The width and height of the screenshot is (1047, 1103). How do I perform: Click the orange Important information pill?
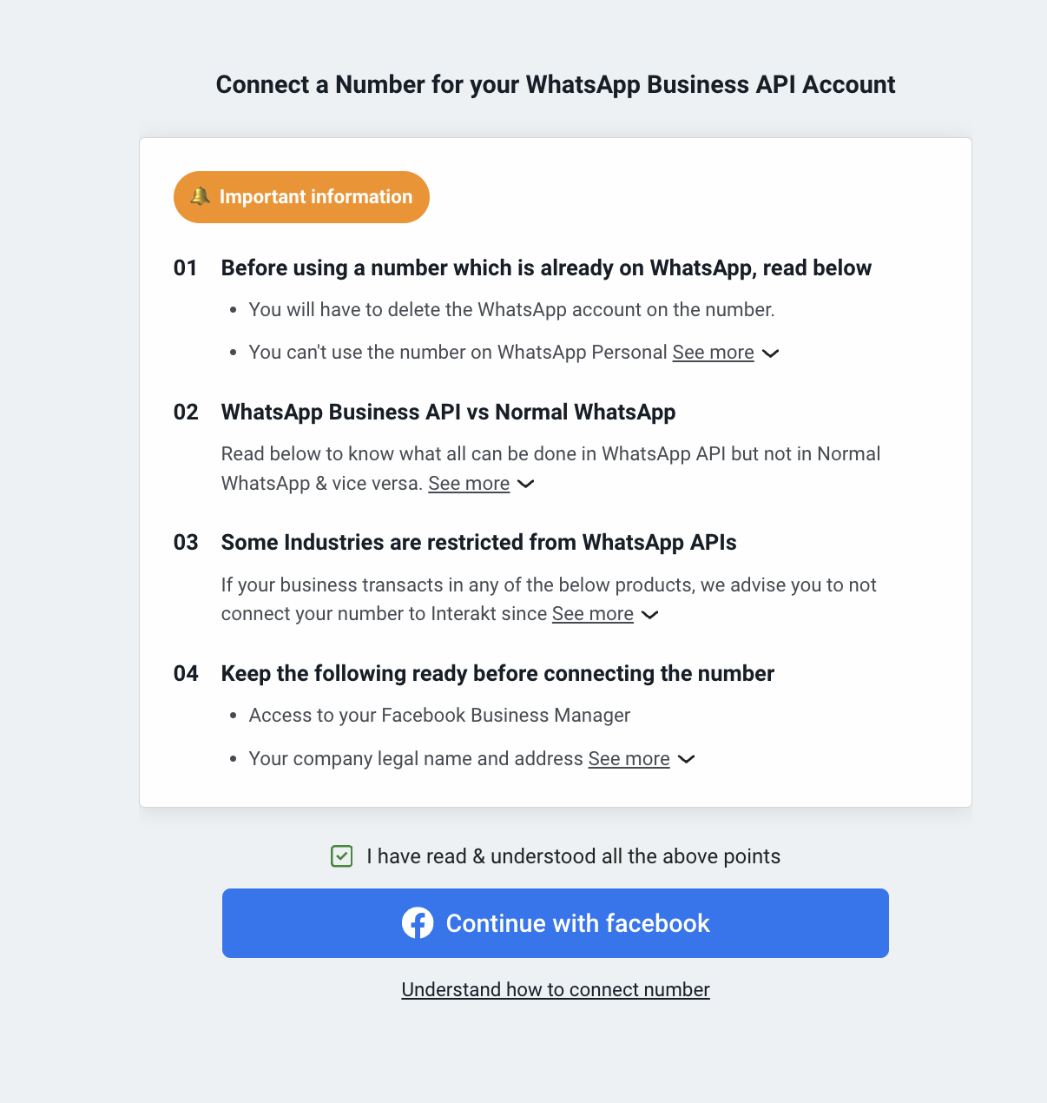(301, 196)
